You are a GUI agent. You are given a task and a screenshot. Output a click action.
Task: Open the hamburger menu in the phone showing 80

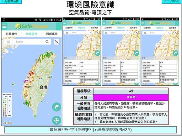tap(143, 23)
